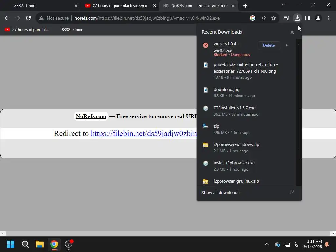The height and width of the screenshot is (252, 336).
Task: Toggle the downloads toolbar button
Action: coord(297,18)
